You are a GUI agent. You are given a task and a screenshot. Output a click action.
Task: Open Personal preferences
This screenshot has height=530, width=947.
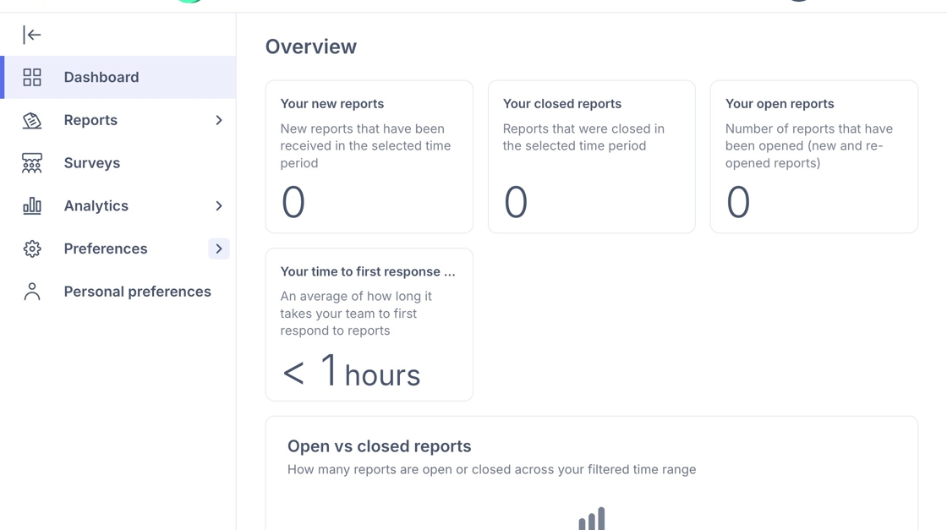(118, 292)
